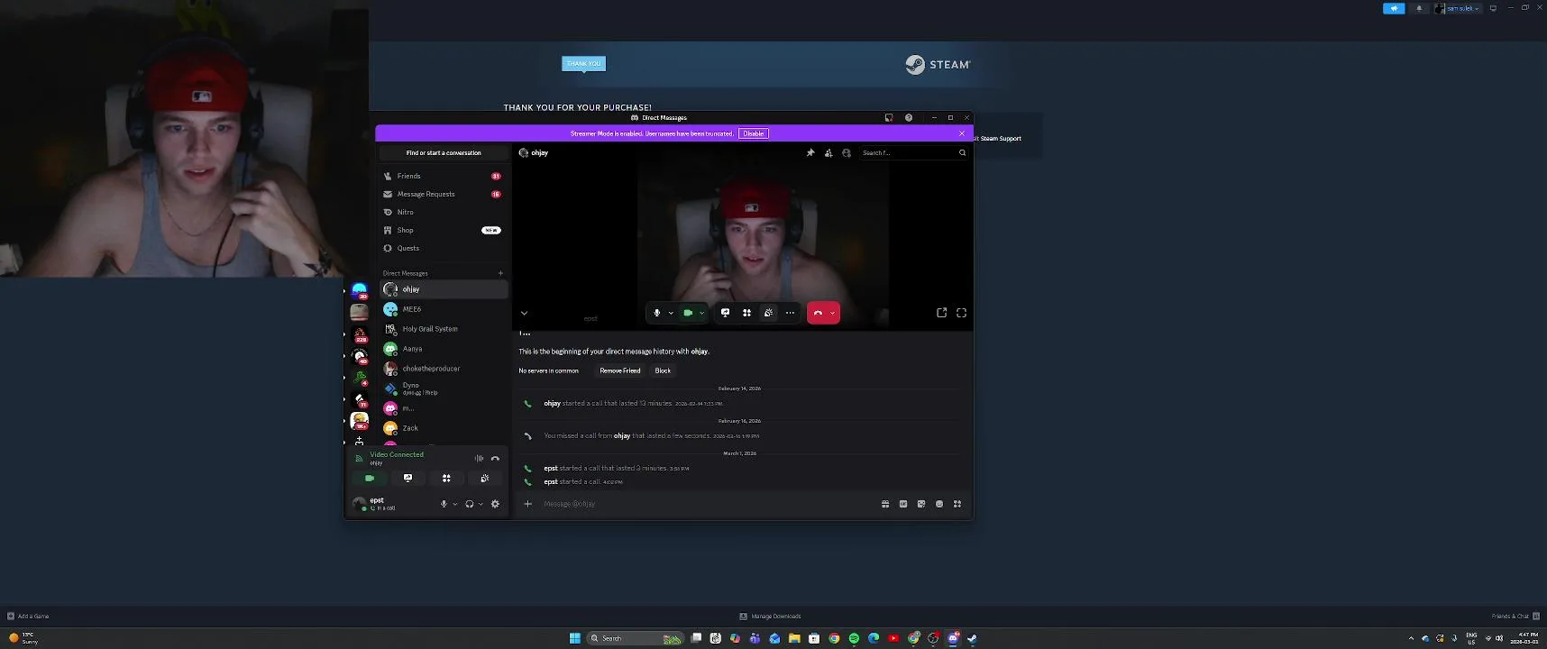Deafen audio in epst user panel
Image resolution: width=1547 pixels, height=649 pixels.
tap(470, 504)
